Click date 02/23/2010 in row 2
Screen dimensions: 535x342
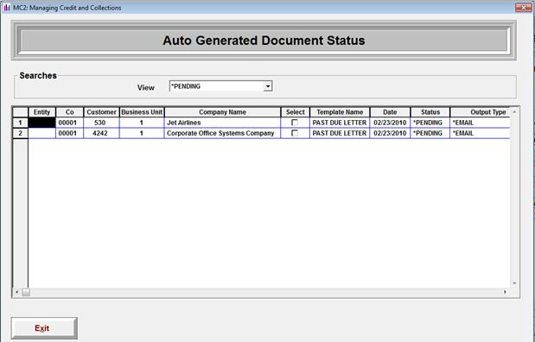[390, 133]
